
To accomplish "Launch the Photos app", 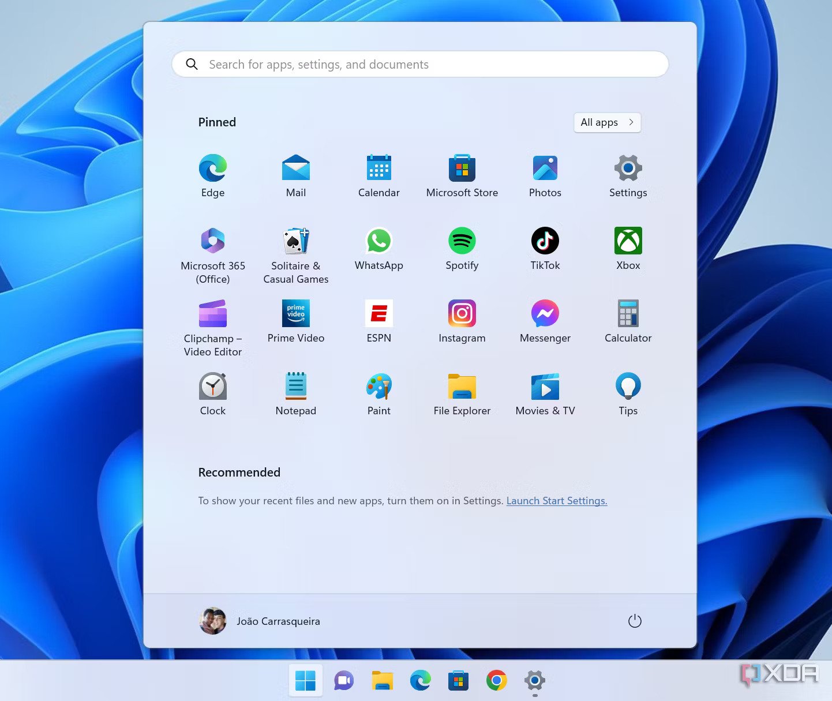I will [x=545, y=175].
